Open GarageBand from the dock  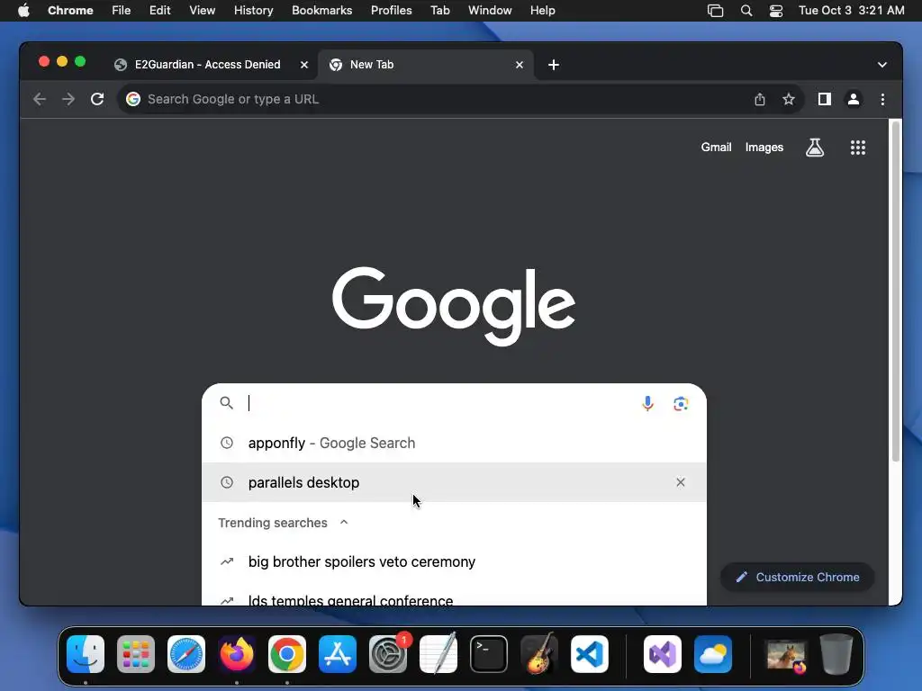click(x=539, y=654)
